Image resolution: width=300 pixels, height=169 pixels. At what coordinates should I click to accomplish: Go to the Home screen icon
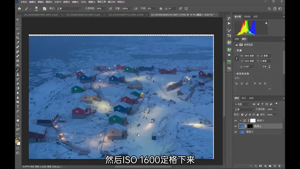pos(19,8)
